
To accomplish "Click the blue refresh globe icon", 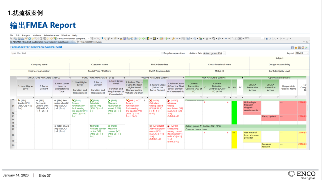I will click(30, 38).
